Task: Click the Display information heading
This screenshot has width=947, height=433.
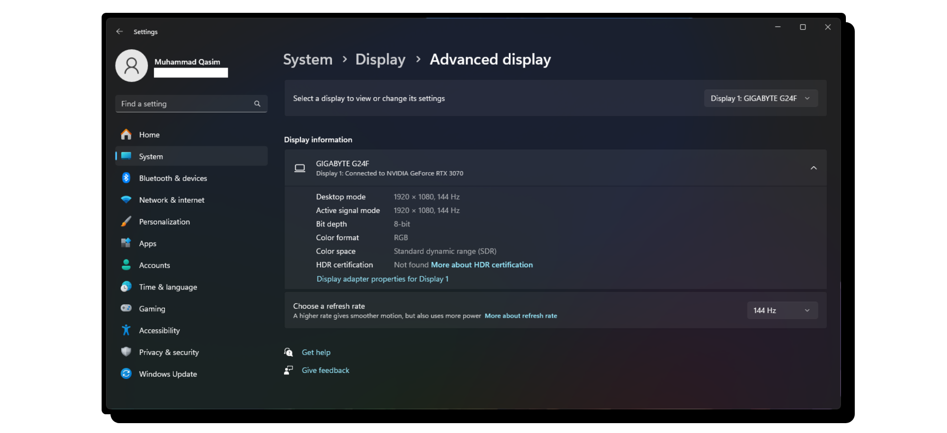Action: click(318, 140)
